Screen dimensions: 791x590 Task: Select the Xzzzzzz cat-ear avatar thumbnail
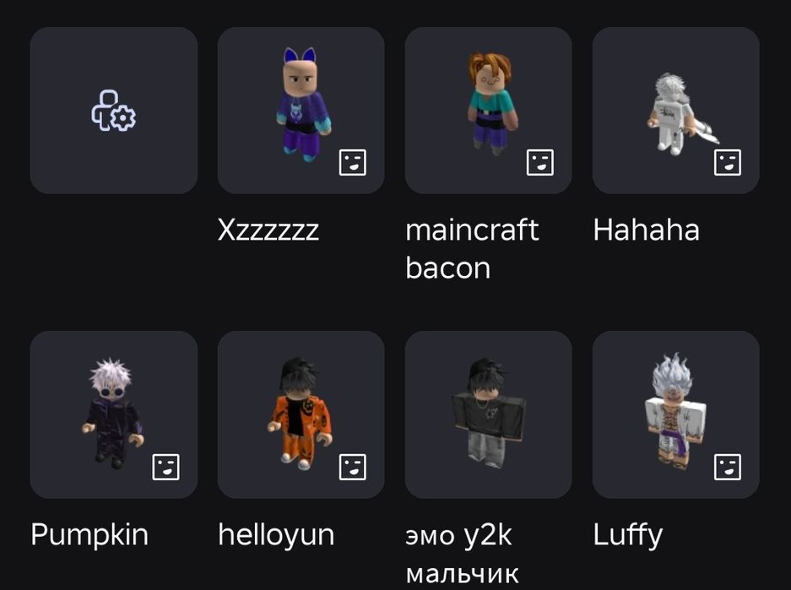(301, 111)
